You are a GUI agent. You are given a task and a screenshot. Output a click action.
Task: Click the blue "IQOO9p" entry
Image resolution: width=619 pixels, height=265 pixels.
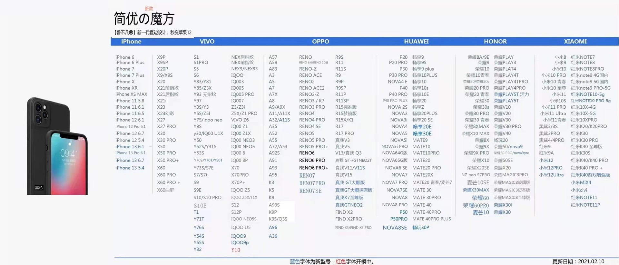click(x=240, y=242)
